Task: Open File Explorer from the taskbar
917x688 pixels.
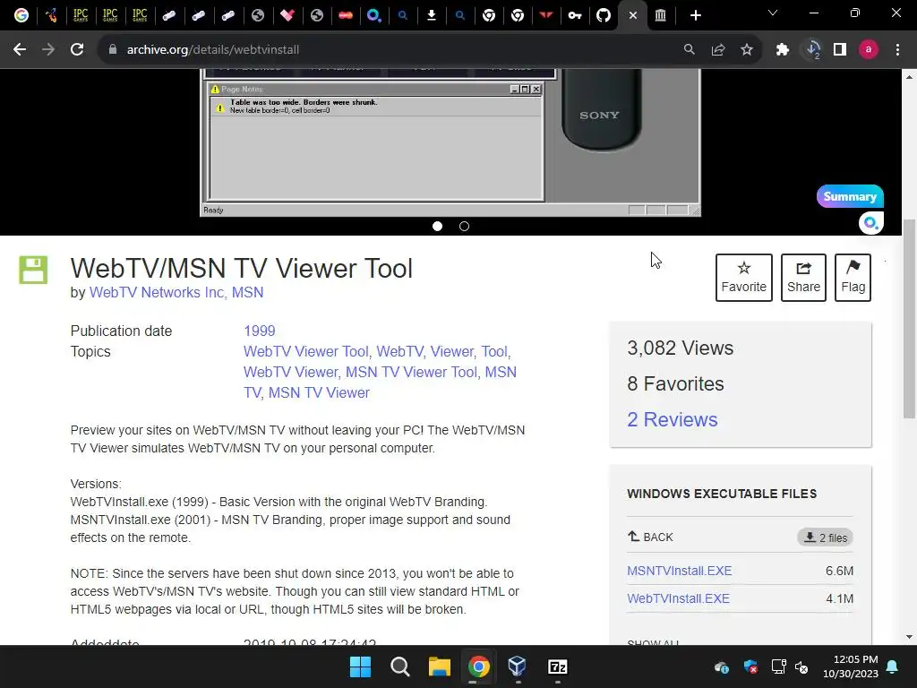Action: tap(439, 666)
